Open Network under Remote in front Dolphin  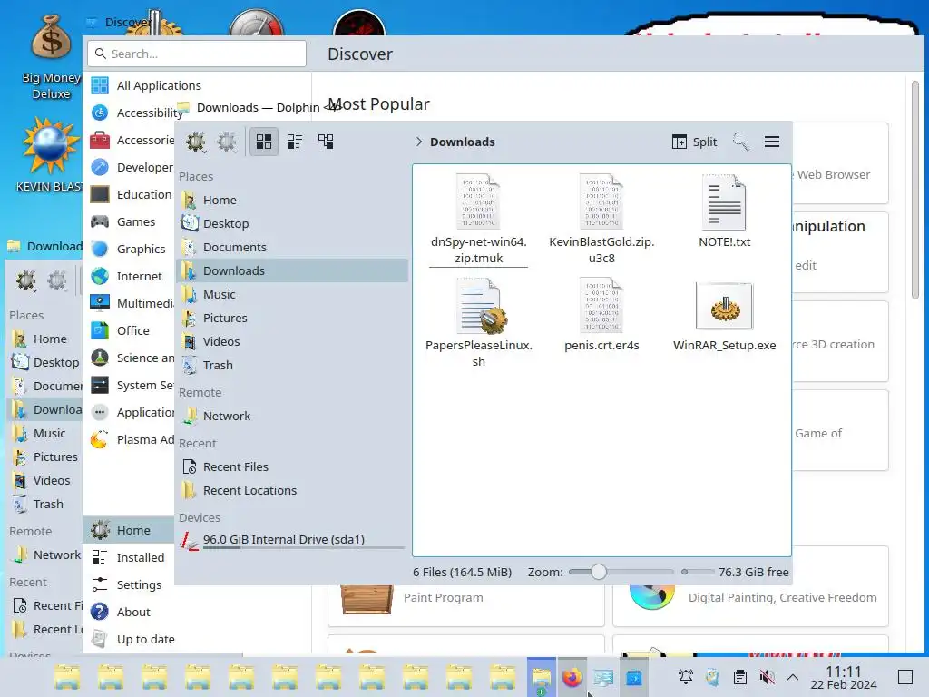292,416
